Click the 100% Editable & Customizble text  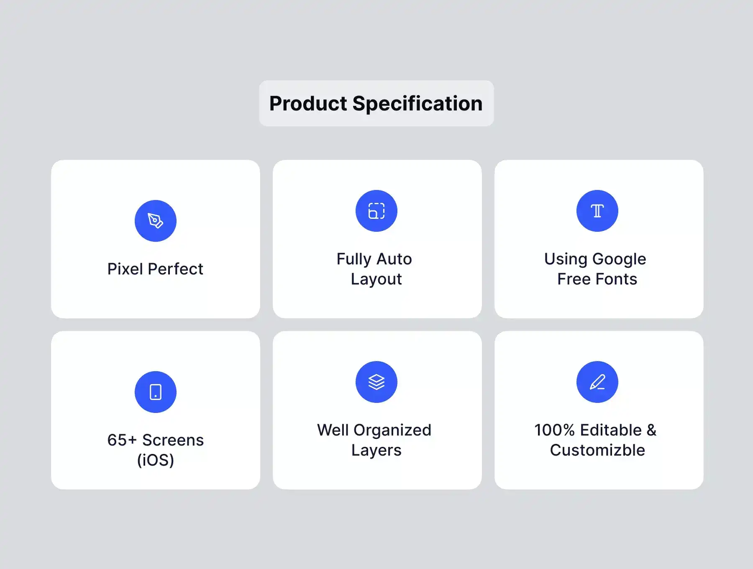(x=596, y=440)
